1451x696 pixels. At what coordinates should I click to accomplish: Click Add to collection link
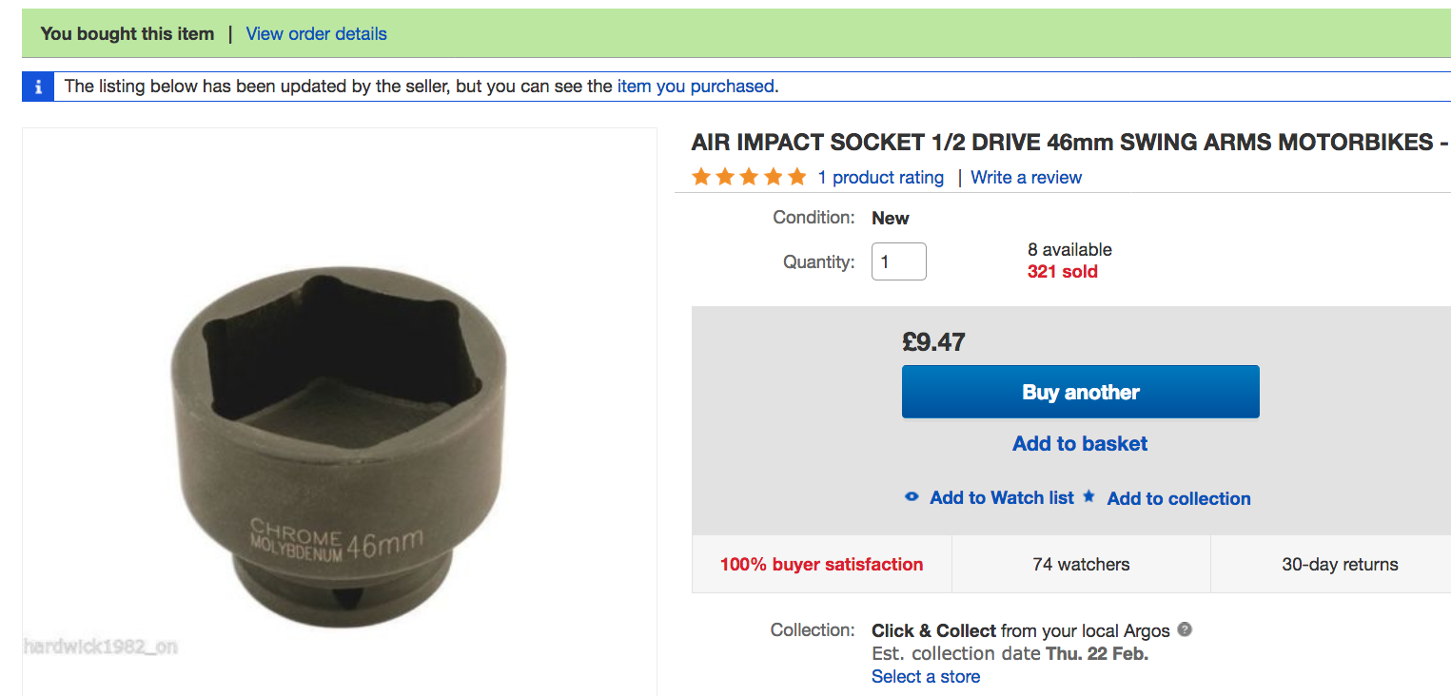click(x=1178, y=499)
